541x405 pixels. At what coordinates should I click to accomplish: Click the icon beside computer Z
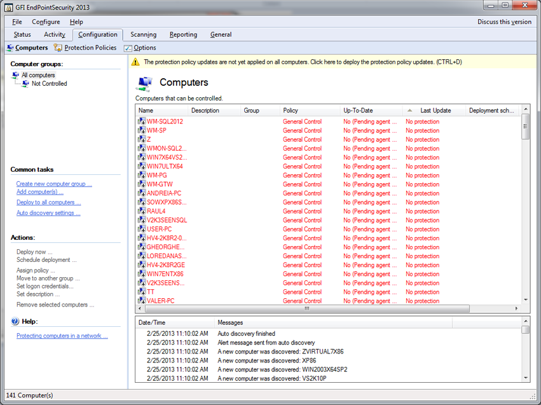coord(142,139)
